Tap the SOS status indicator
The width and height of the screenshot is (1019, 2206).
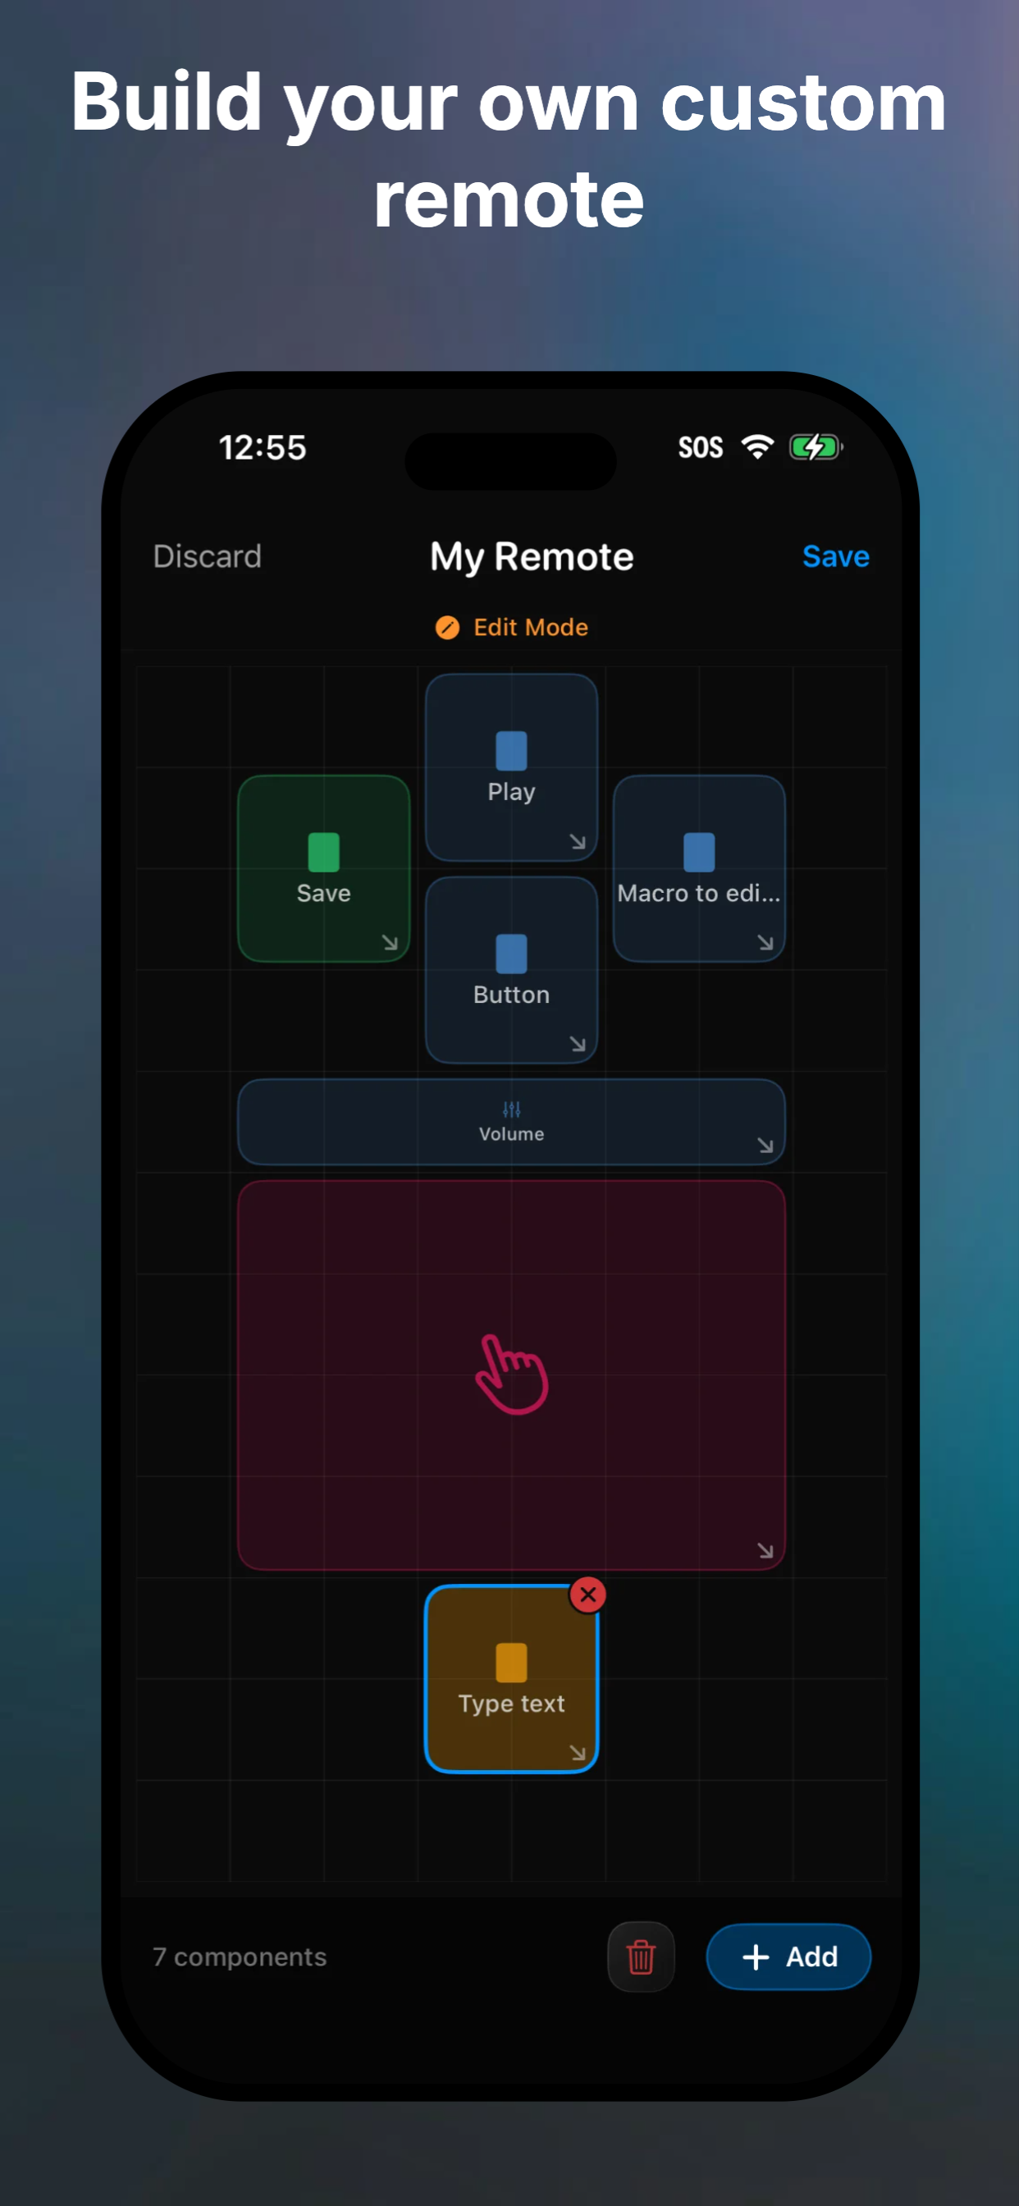tap(701, 447)
